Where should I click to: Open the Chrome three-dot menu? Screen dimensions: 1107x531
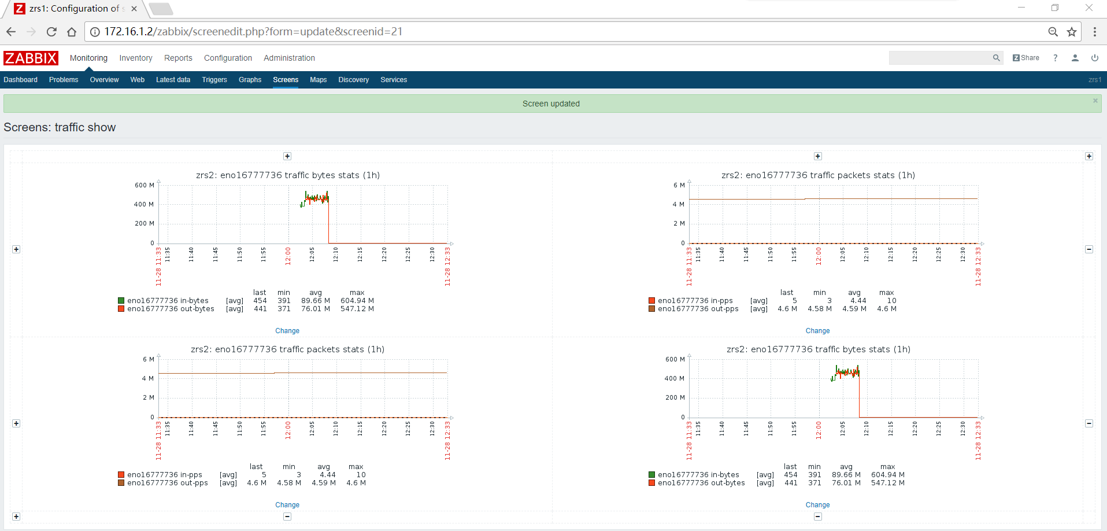click(x=1094, y=32)
